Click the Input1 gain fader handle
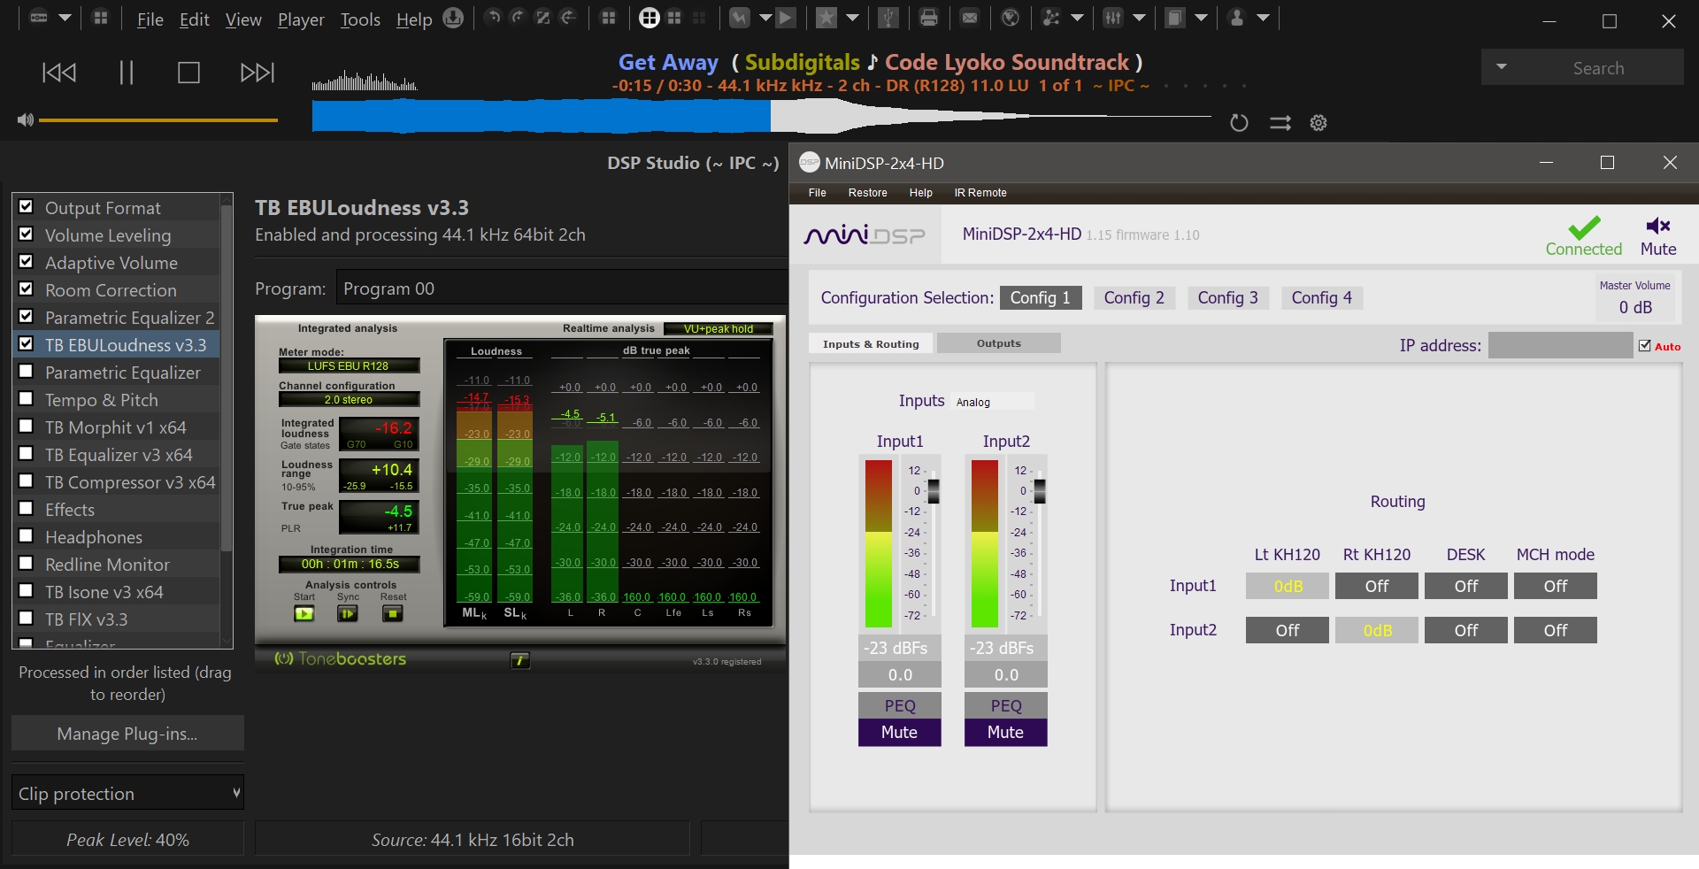The width and height of the screenshot is (1699, 869). click(934, 490)
